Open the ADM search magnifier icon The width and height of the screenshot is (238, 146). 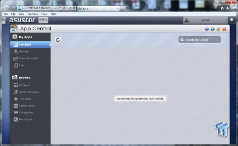[232, 20]
